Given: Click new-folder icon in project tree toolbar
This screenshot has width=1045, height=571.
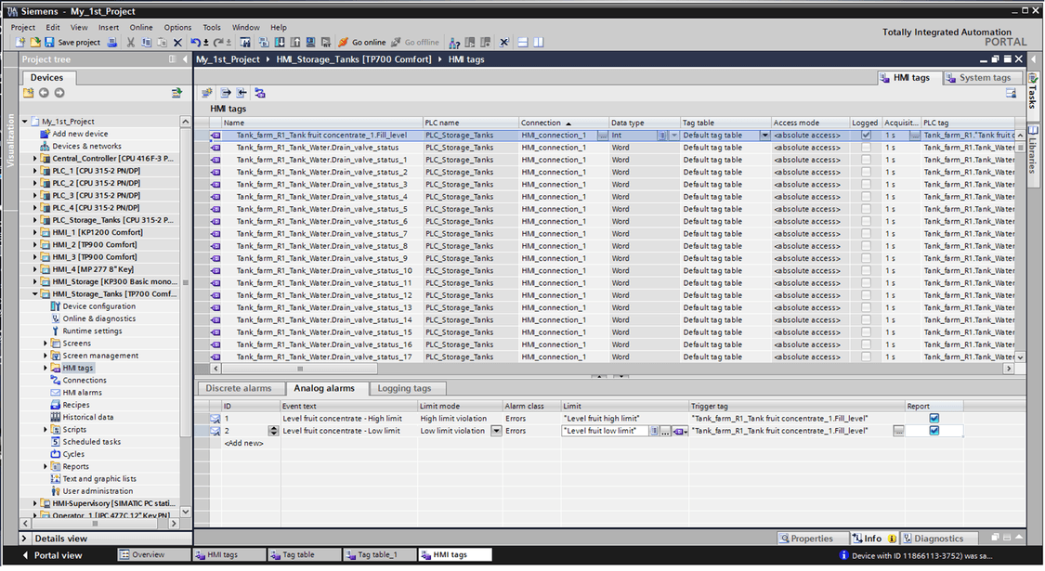Looking at the screenshot, I should pos(28,93).
